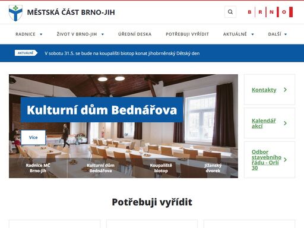Open the Úřední deska menu item

(x=135, y=34)
